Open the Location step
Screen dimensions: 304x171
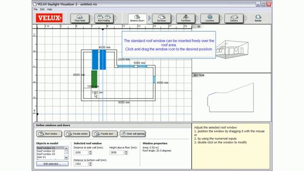tap(210, 19)
